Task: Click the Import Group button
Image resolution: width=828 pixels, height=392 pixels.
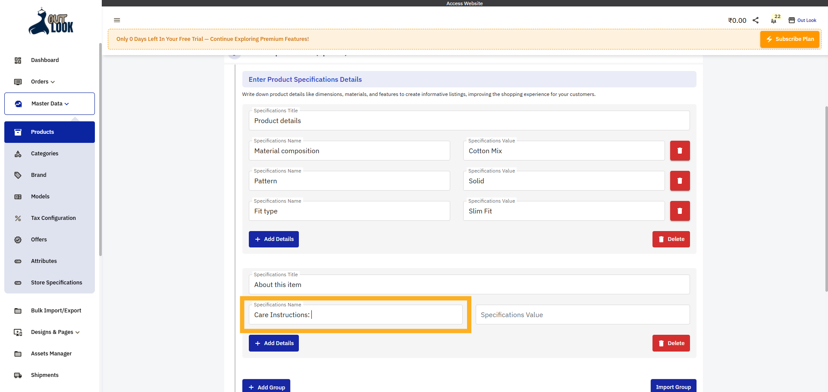Action: coord(674,386)
